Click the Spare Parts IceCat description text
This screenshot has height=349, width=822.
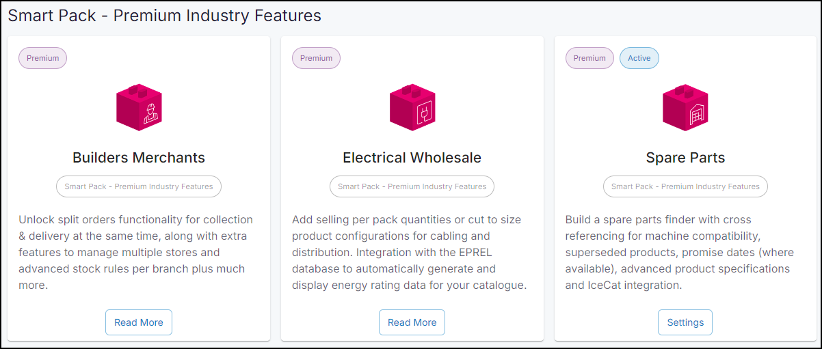(680, 253)
